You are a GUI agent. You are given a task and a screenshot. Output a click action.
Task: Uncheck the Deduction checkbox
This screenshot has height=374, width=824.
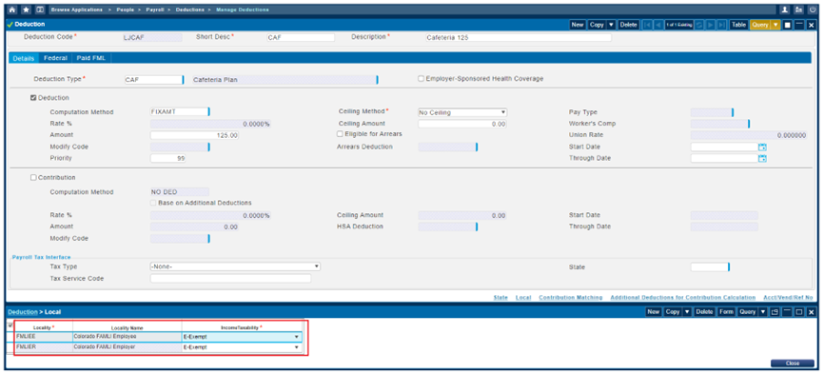(x=33, y=98)
